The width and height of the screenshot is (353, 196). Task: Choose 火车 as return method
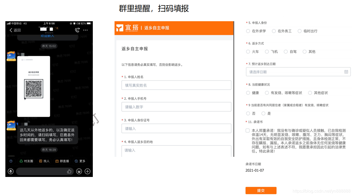tap(252, 52)
